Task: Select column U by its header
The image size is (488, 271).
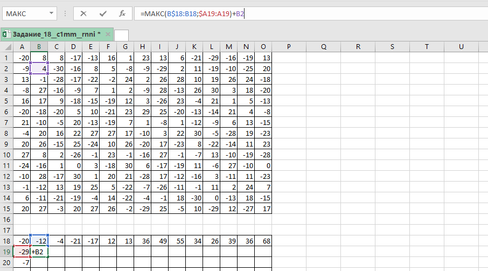Action: tap(461, 47)
